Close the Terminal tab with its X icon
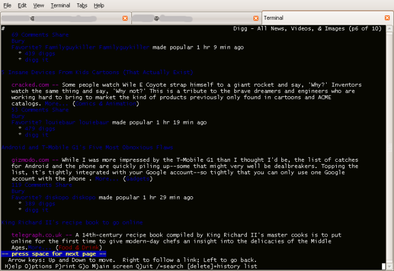The height and width of the screenshot is (271, 394). [x=387, y=18]
